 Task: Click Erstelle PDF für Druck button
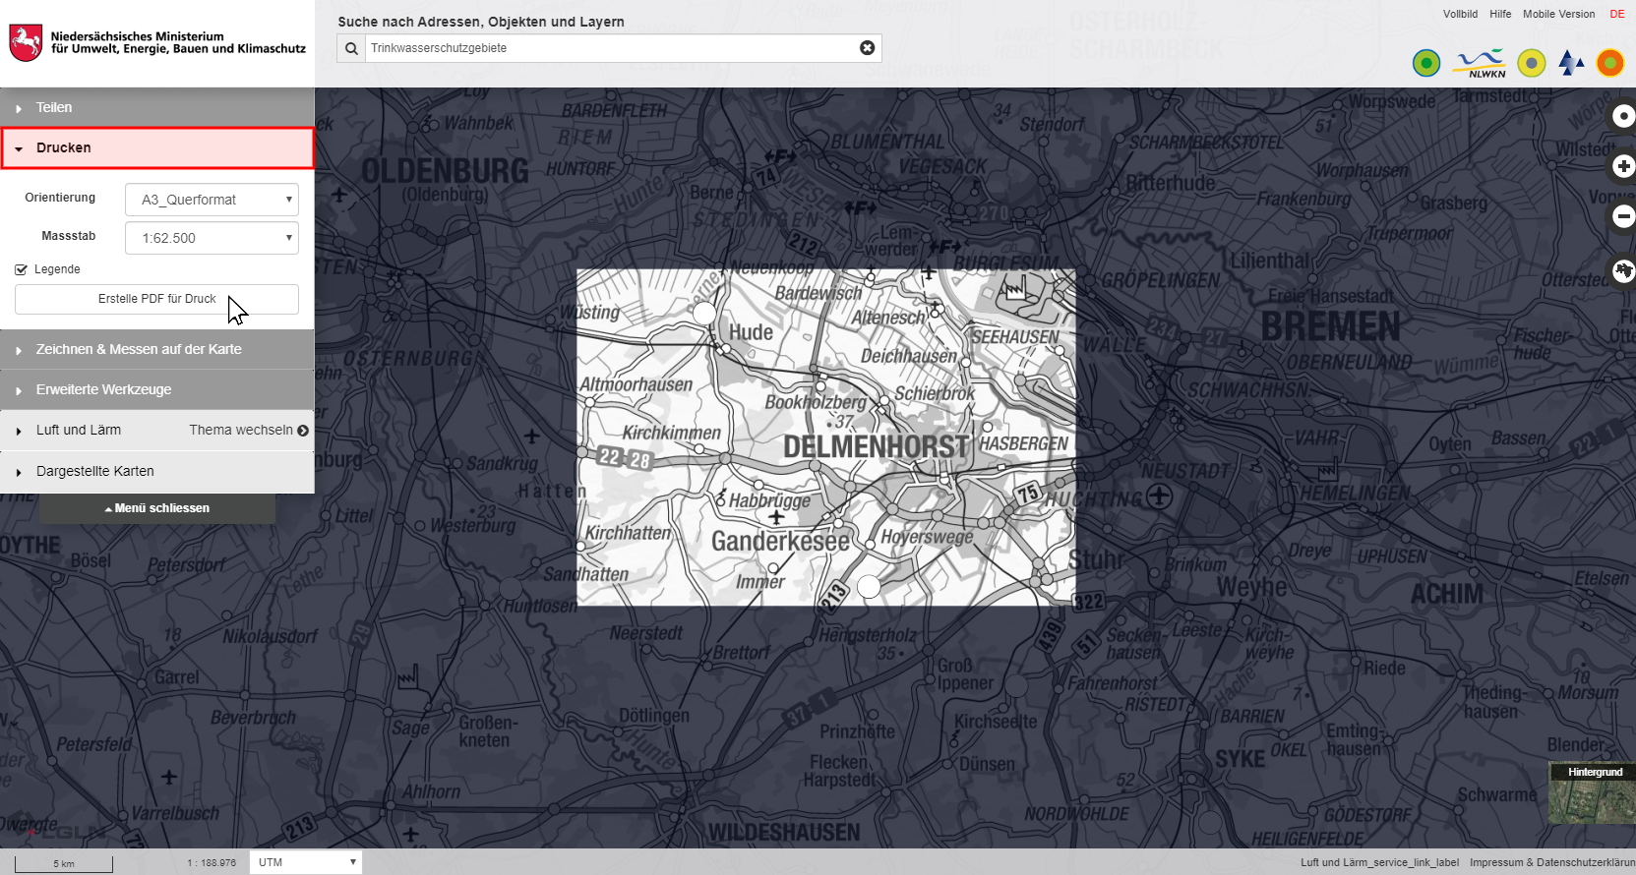pyautogui.click(x=156, y=299)
